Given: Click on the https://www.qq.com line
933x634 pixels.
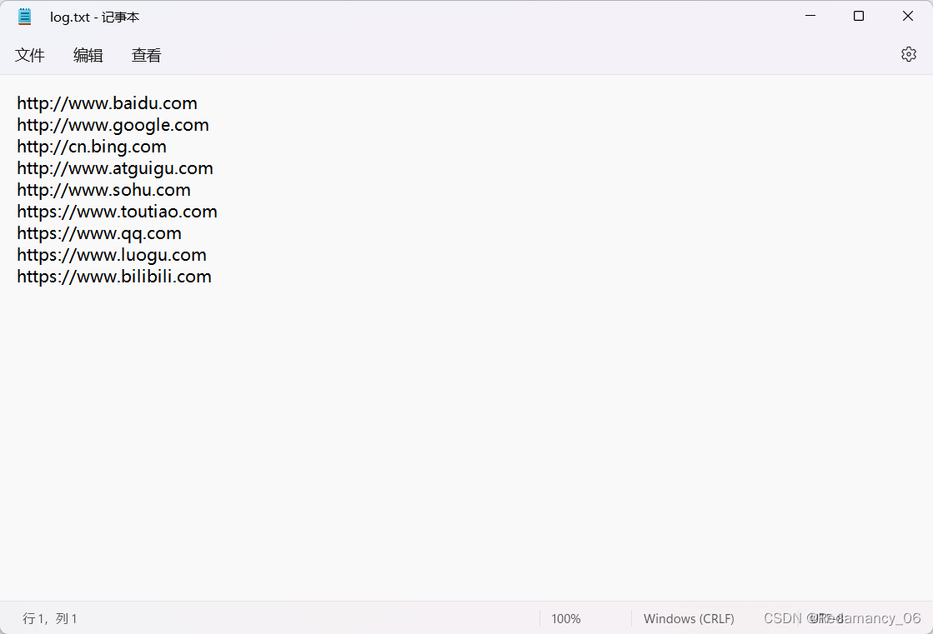Looking at the screenshot, I should click(x=98, y=232).
